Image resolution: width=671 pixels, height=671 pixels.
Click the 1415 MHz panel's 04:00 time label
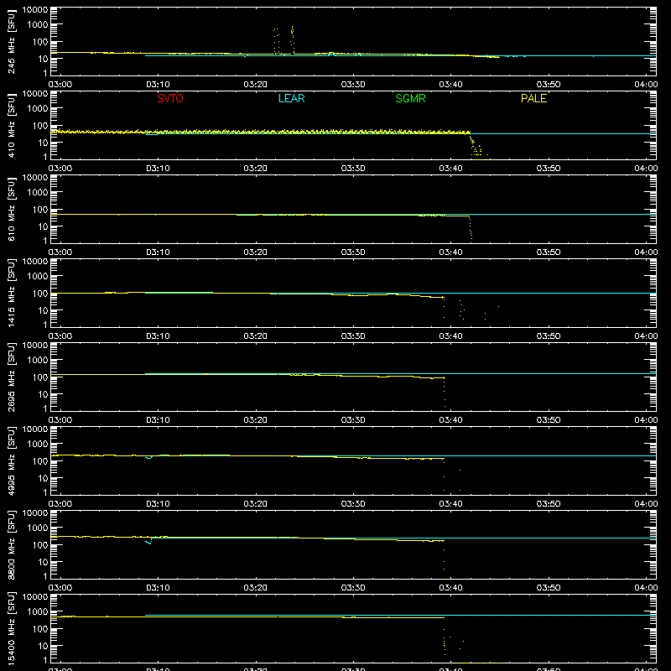click(x=646, y=336)
